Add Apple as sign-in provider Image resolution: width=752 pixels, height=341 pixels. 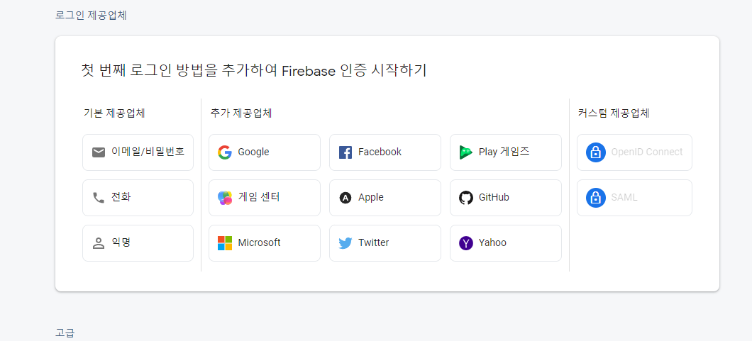pos(385,198)
